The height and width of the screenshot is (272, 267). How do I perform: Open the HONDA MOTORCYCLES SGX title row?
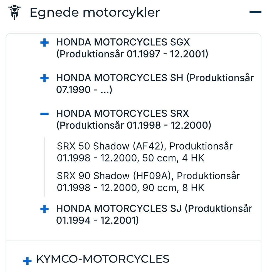tap(123, 42)
